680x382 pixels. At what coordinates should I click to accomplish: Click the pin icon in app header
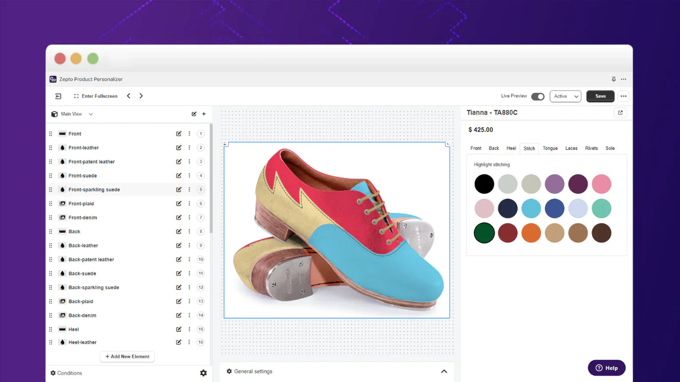click(x=613, y=79)
